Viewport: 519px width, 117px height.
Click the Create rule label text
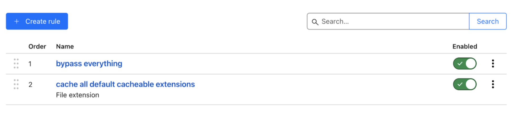(43, 21)
